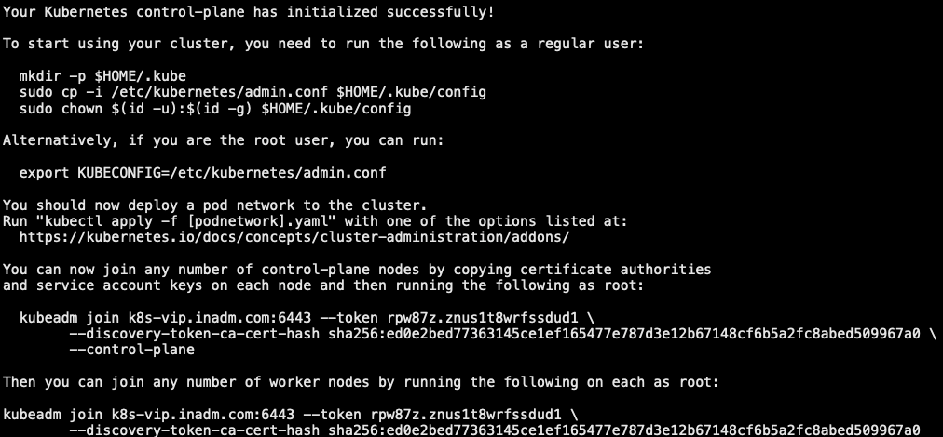This screenshot has height=437, width=943.
Task: Click the "--control-plane" flag line
Action: point(131,350)
